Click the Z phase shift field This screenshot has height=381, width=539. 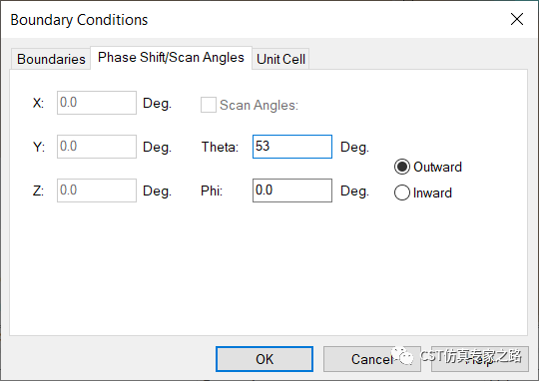[x=97, y=190]
